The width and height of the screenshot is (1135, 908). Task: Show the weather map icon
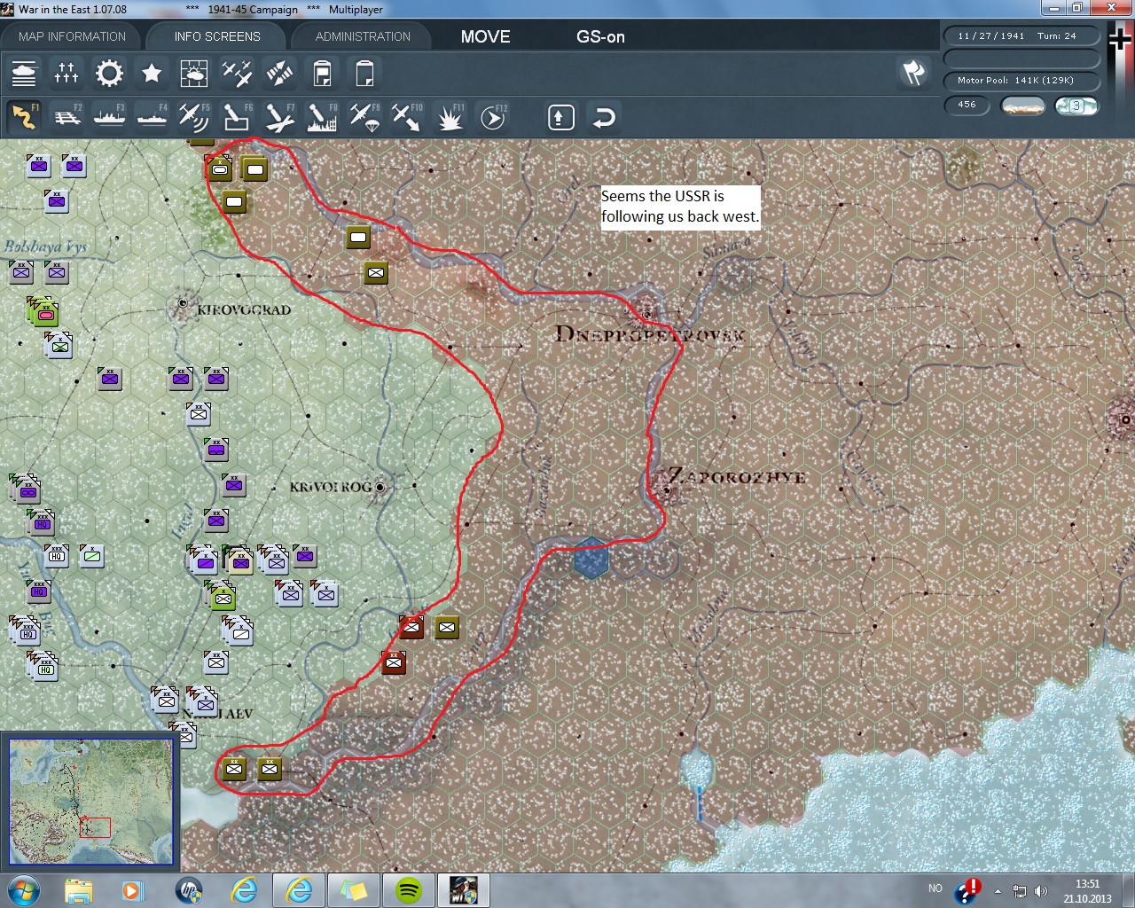(x=194, y=73)
